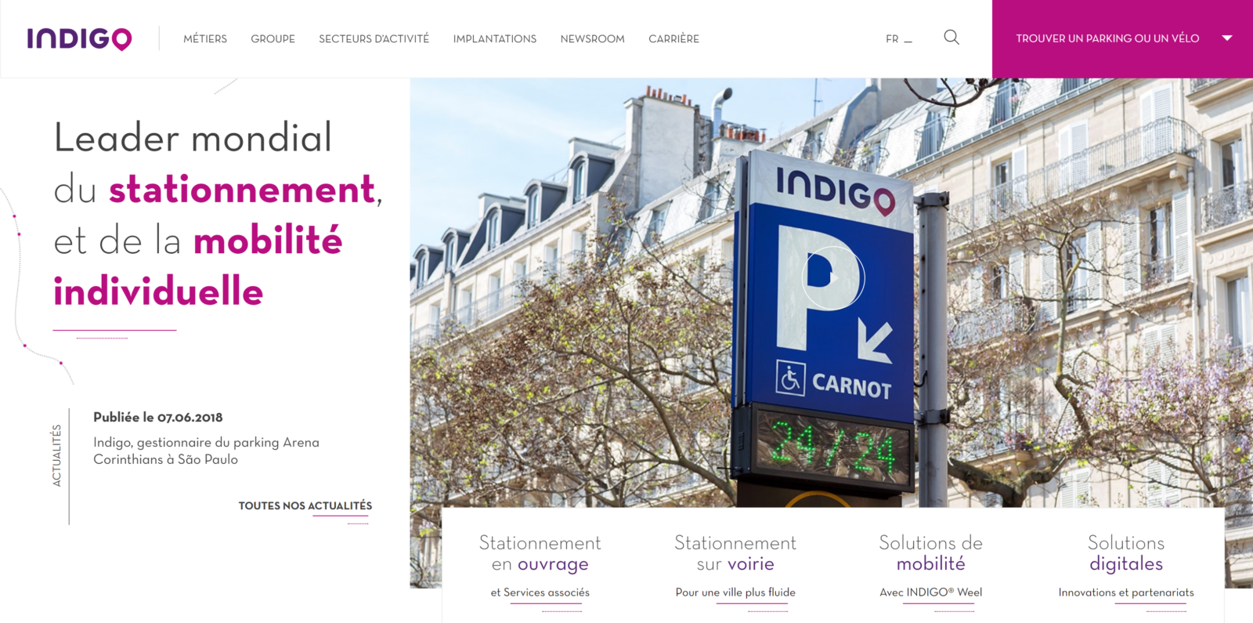Open the FR language selector
This screenshot has height=623, width=1253.
pyautogui.click(x=898, y=39)
